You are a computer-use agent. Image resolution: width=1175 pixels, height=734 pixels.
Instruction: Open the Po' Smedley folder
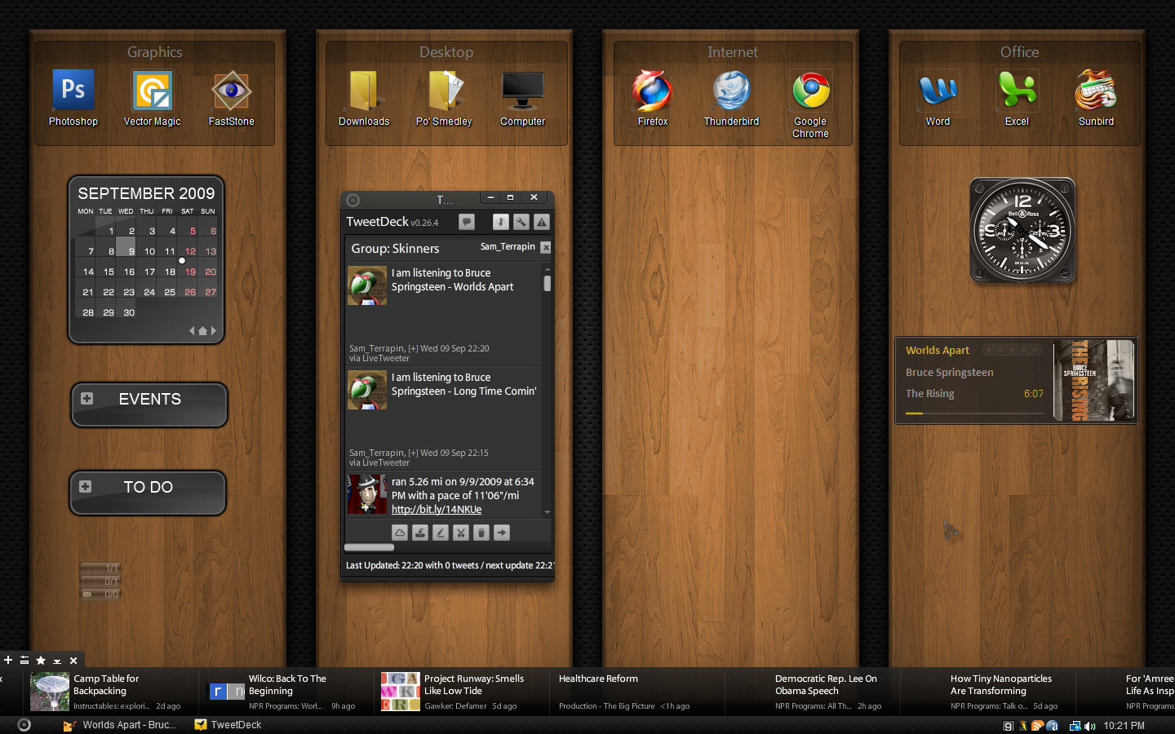[444, 98]
